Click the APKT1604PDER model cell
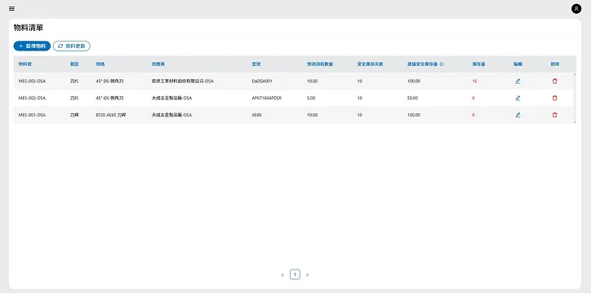Screen dimensions: 591x294 (x=266, y=98)
